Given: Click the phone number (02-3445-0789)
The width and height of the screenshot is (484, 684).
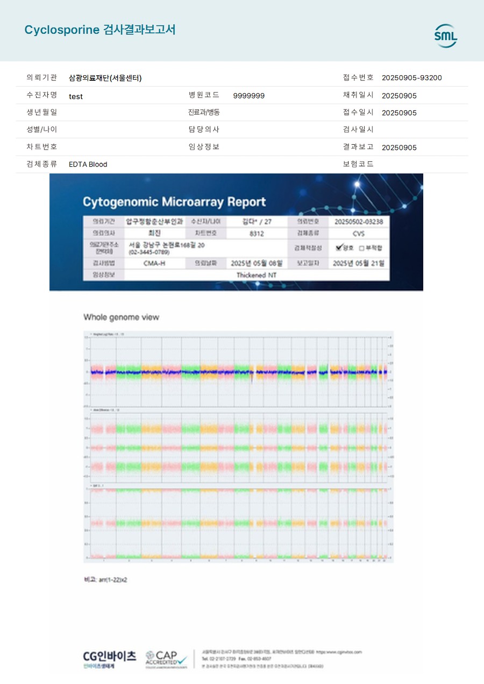Looking at the screenshot, I should tap(149, 252).
